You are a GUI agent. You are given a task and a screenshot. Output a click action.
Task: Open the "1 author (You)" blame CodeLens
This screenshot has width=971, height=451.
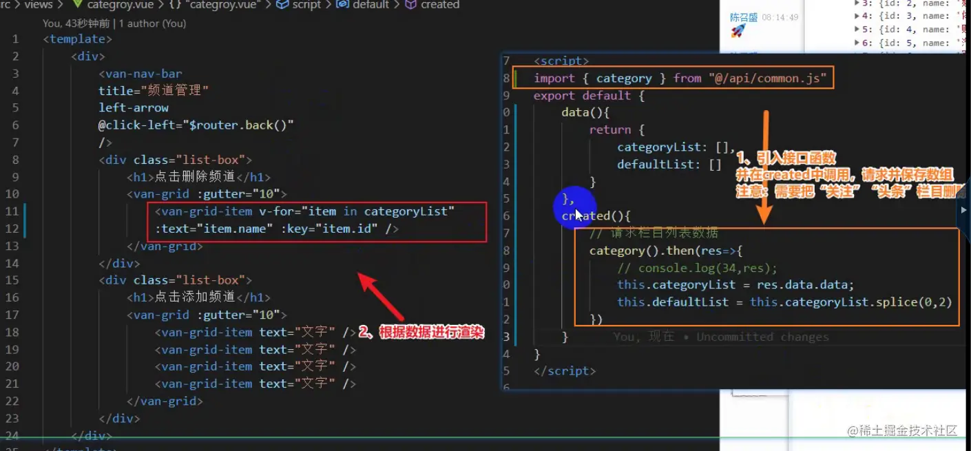coord(152,23)
